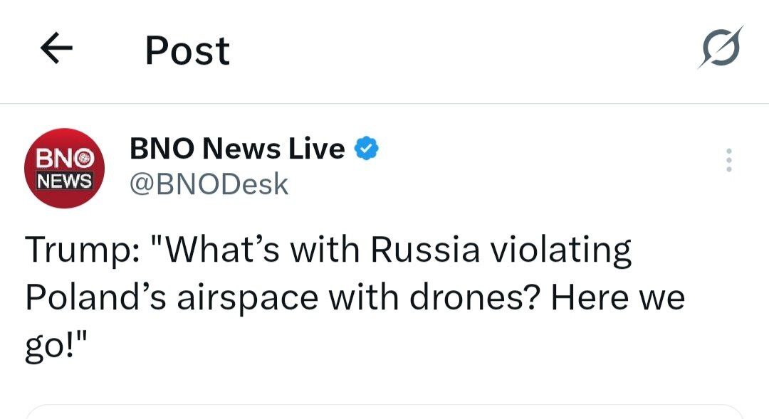Tap the "Here we" phrase in post
The height and width of the screenshot is (419, 769).
tap(617, 297)
